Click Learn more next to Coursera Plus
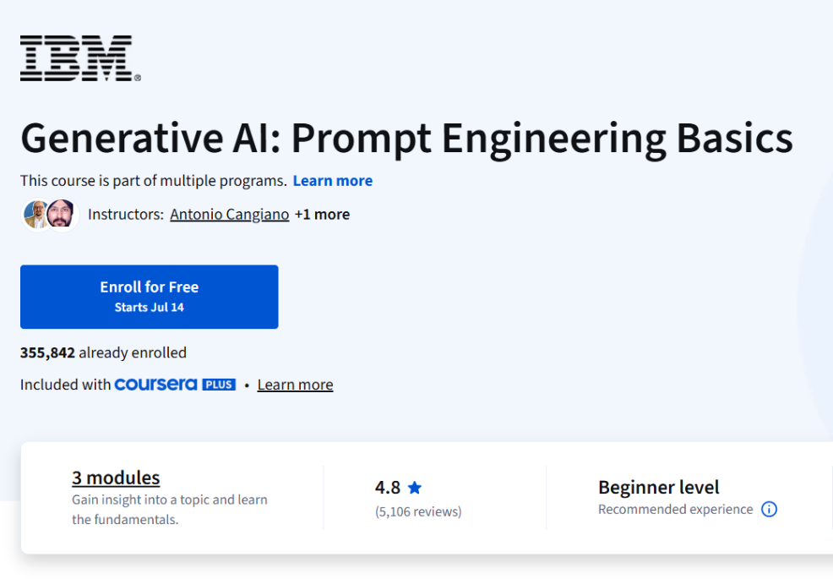The image size is (833, 579). 295,384
